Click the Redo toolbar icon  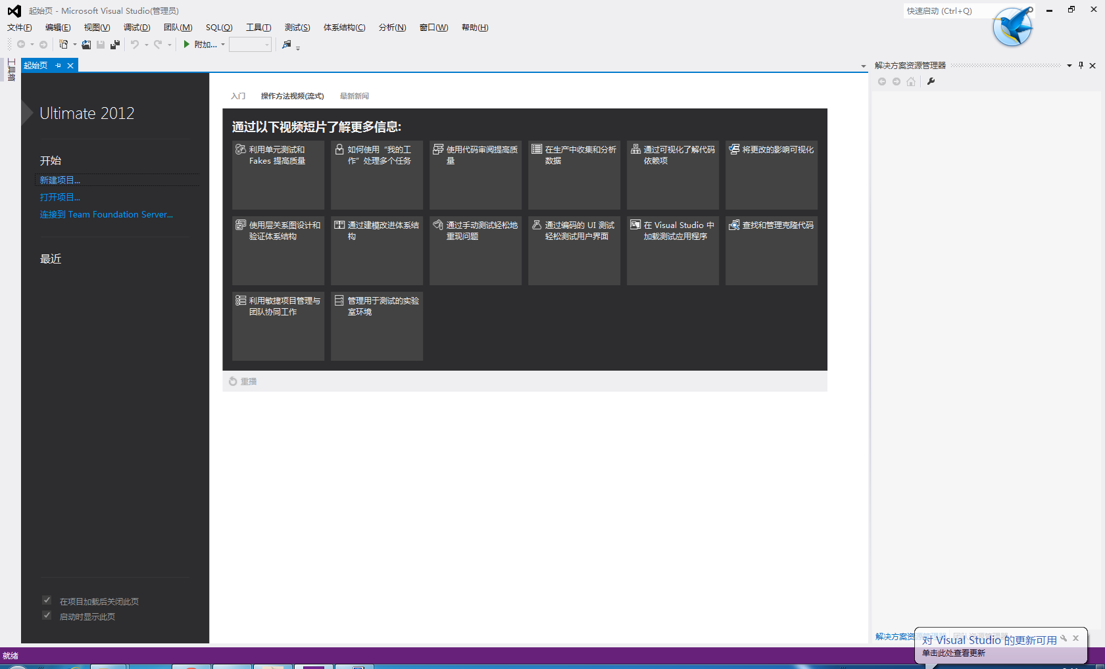tap(158, 45)
